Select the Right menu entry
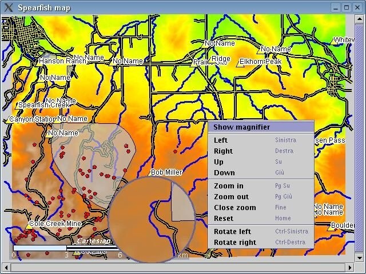 (x=261, y=151)
